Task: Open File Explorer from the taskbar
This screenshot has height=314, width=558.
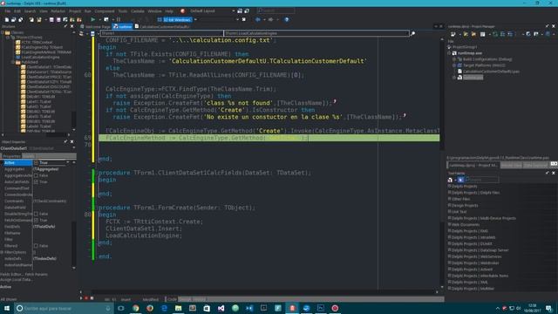Action: [178, 308]
